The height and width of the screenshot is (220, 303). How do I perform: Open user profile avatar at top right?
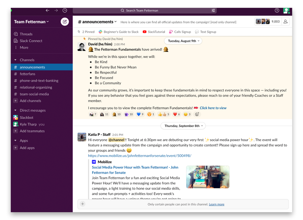click(286, 10)
